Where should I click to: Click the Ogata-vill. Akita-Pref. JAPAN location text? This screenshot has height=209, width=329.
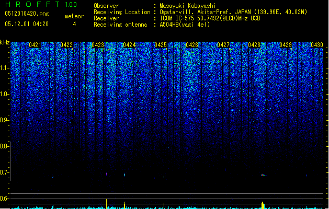[x=233, y=12]
